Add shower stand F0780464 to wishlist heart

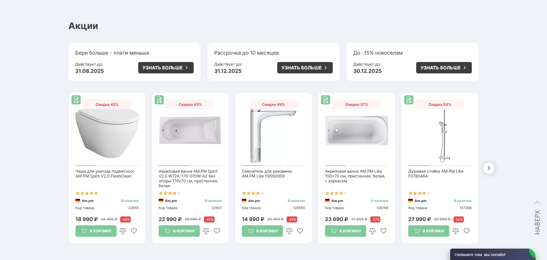coord(467,231)
